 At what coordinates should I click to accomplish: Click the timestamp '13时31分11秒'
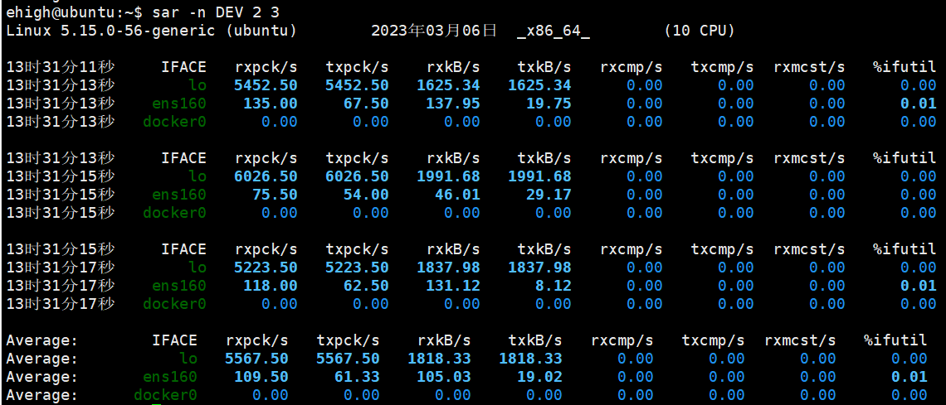click(61, 67)
